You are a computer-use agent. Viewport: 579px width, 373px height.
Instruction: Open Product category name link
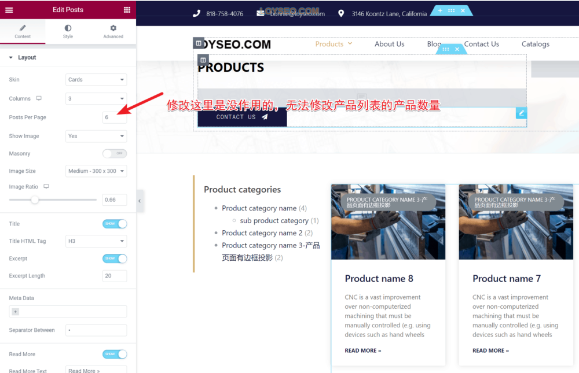point(259,208)
